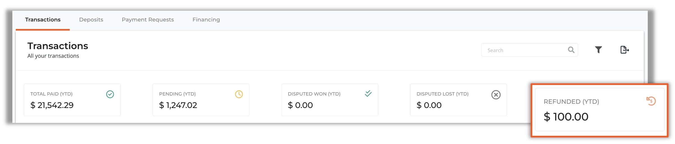This screenshot has height=144, width=675.
Task: Select the Transactions tab
Action: pyautogui.click(x=43, y=20)
